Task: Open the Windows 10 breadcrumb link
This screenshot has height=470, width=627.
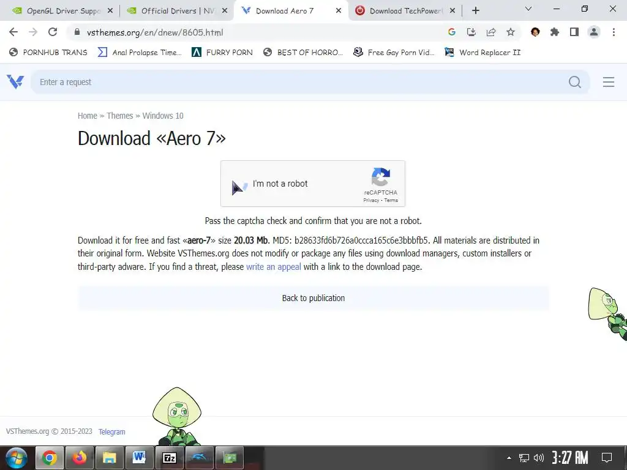Action: pyautogui.click(x=163, y=116)
